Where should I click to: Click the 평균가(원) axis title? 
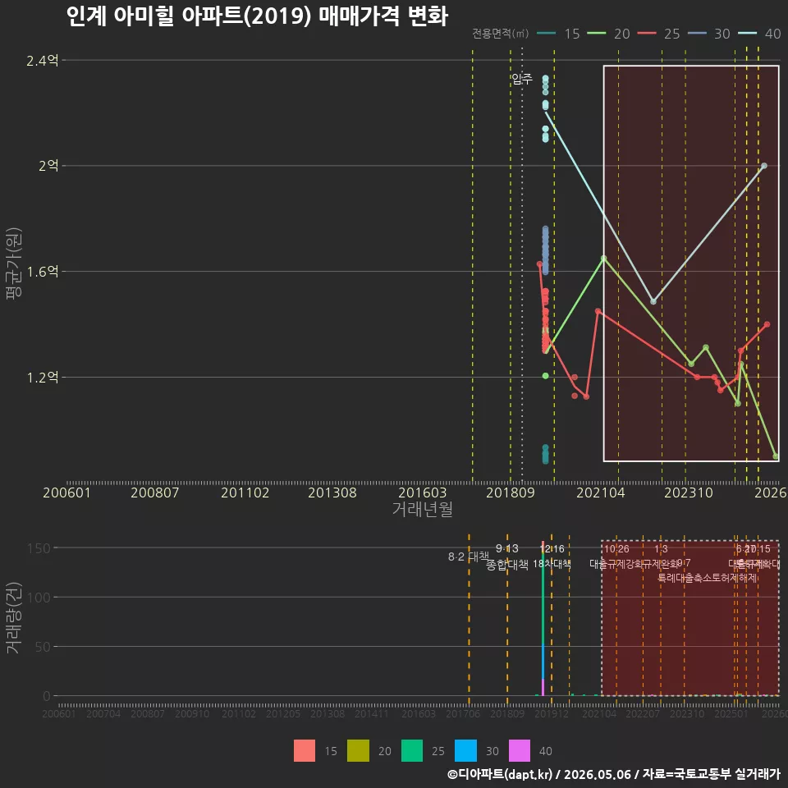tap(14, 263)
